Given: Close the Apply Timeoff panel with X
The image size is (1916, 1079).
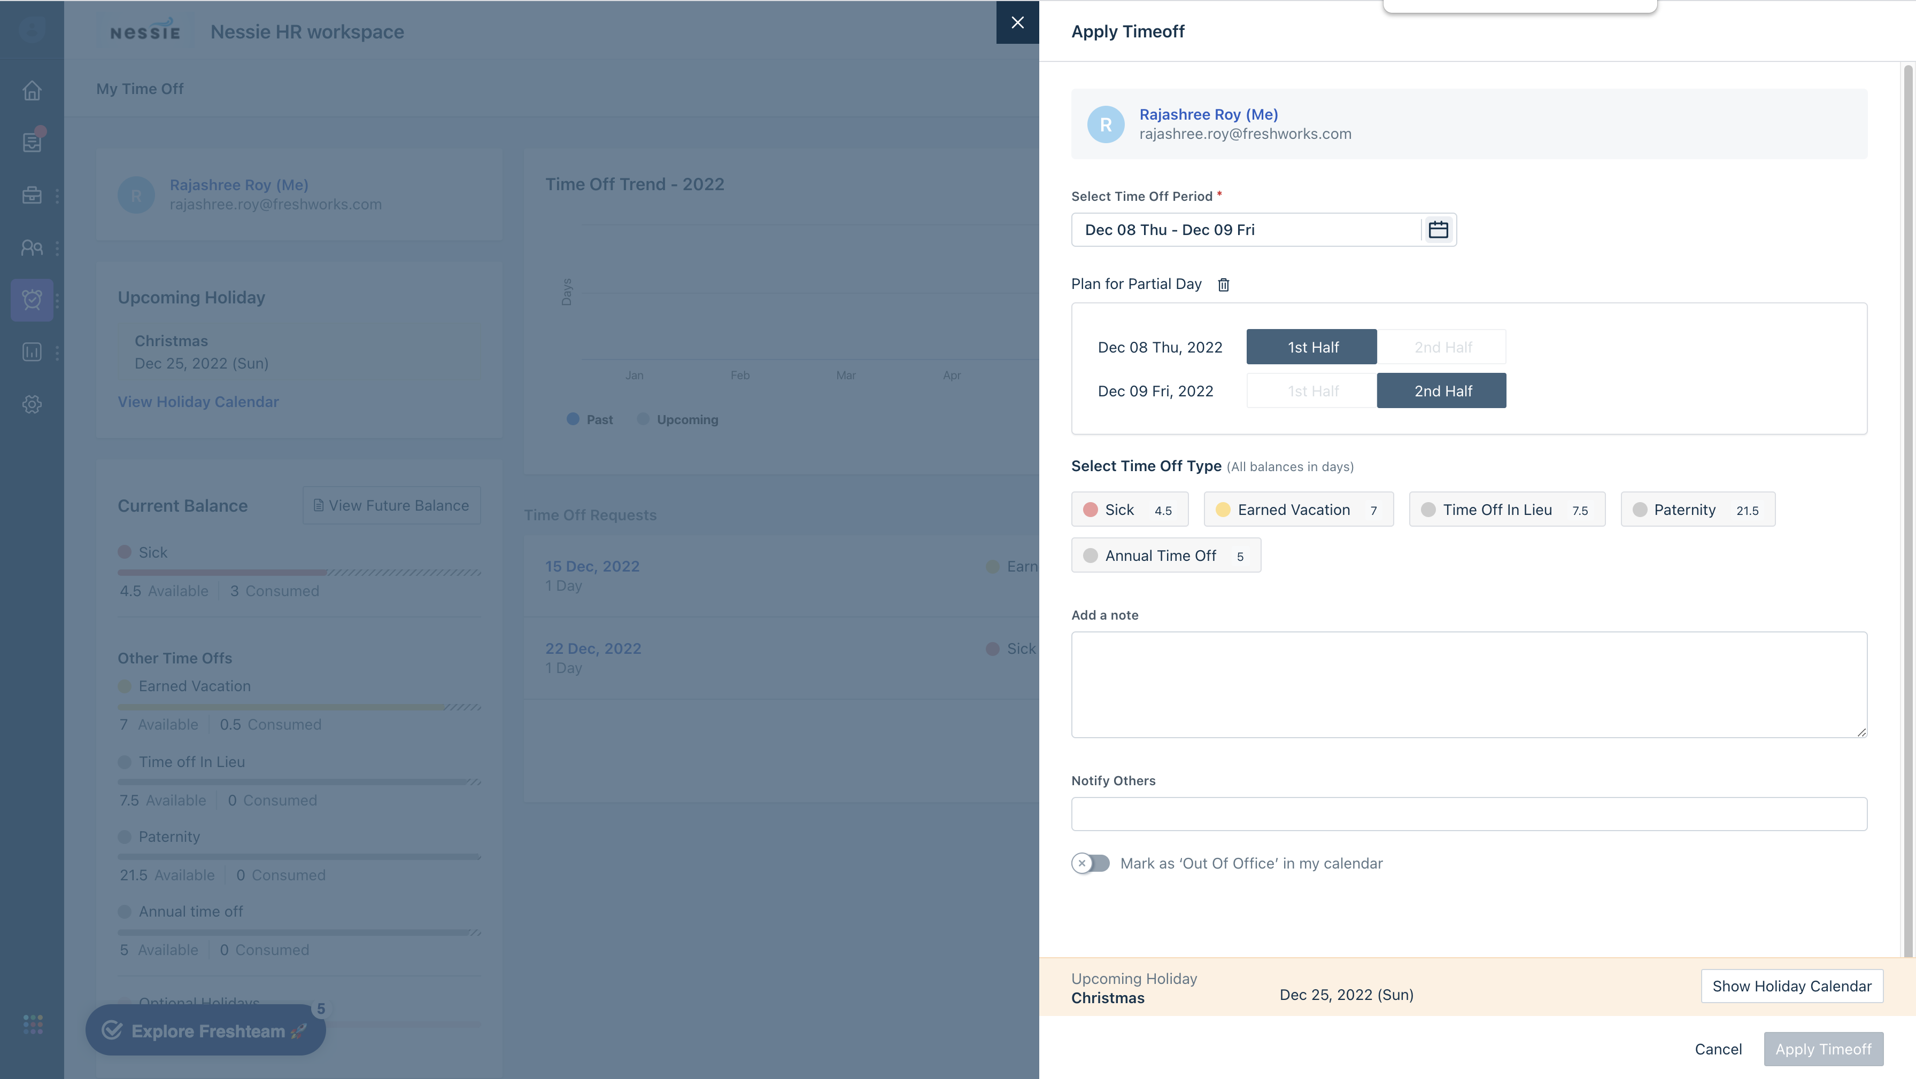Looking at the screenshot, I should point(1017,22).
